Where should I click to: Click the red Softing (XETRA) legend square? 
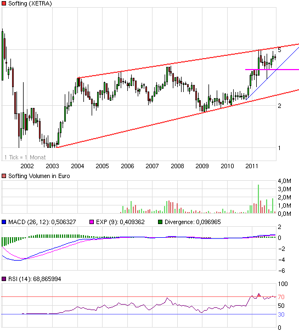pos(4,3)
